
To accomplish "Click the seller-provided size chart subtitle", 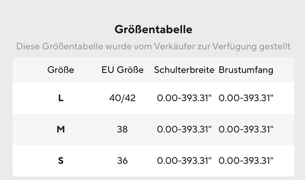I will tap(153, 47).
